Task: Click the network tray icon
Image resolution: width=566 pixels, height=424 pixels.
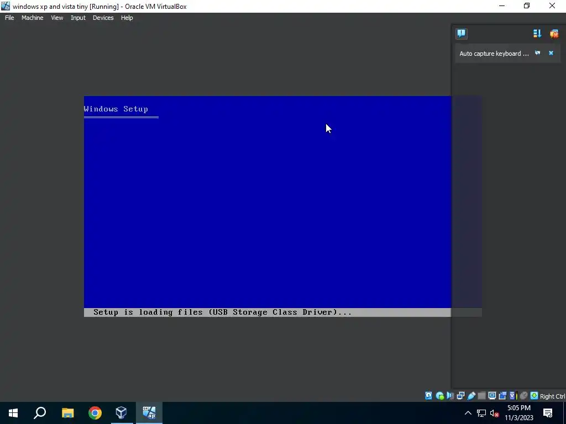Action: pyautogui.click(x=481, y=413)
